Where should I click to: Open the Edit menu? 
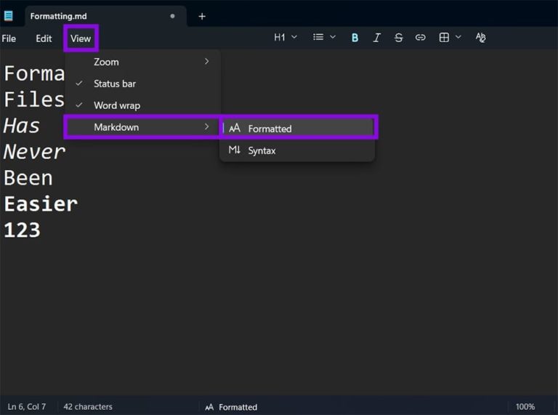[x=44, y=39]
